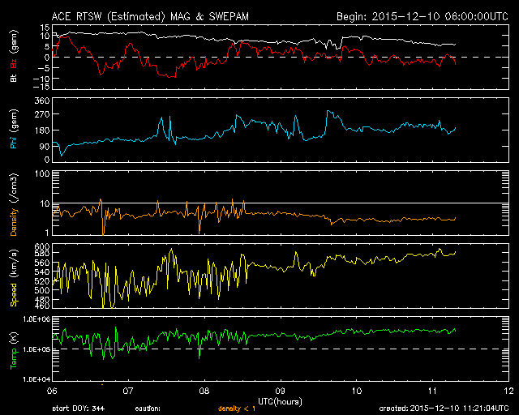Click the "580" tick on the Speed axis
Screen dimensions: 519x415
(x=42, y=253)
